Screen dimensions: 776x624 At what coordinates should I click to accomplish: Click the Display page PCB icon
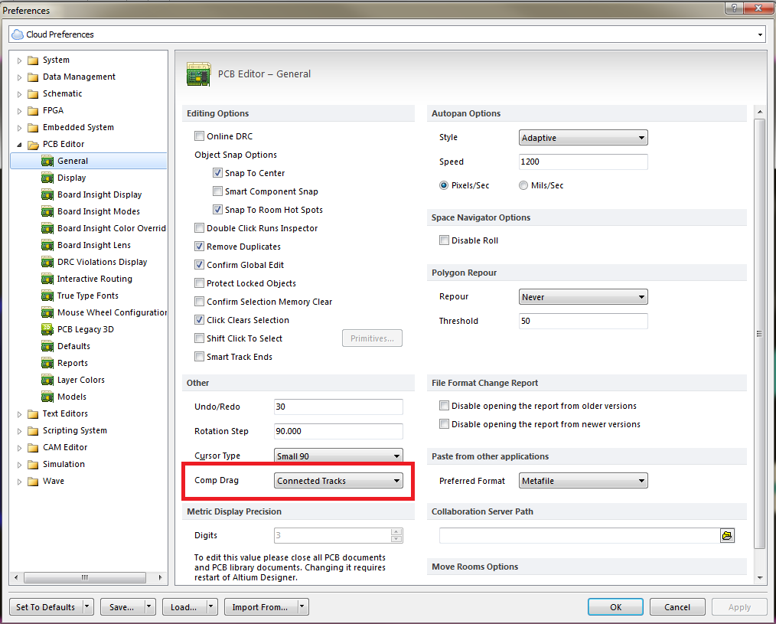point(47,178)
